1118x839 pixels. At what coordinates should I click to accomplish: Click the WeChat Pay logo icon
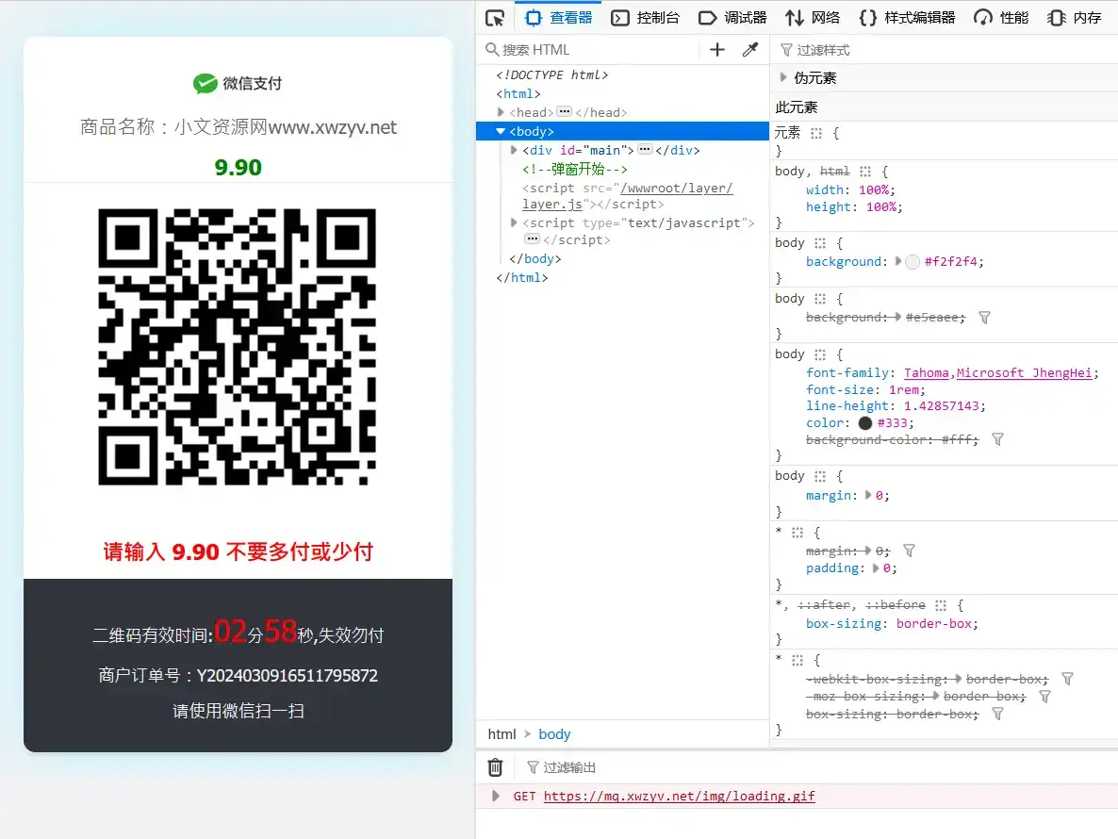(x=206, y=83)
